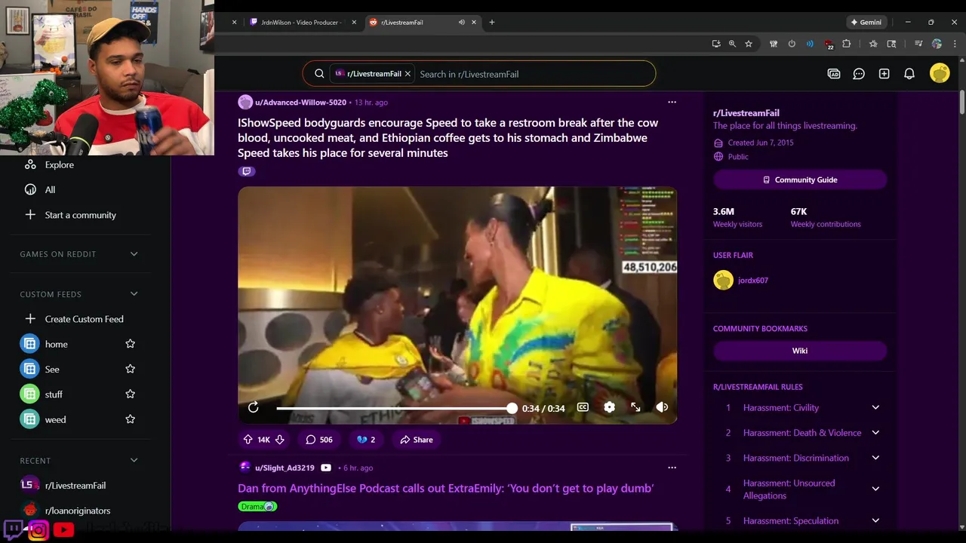
Task: Enter fullscreen on the video player
Action: click(x=635, y=407)
